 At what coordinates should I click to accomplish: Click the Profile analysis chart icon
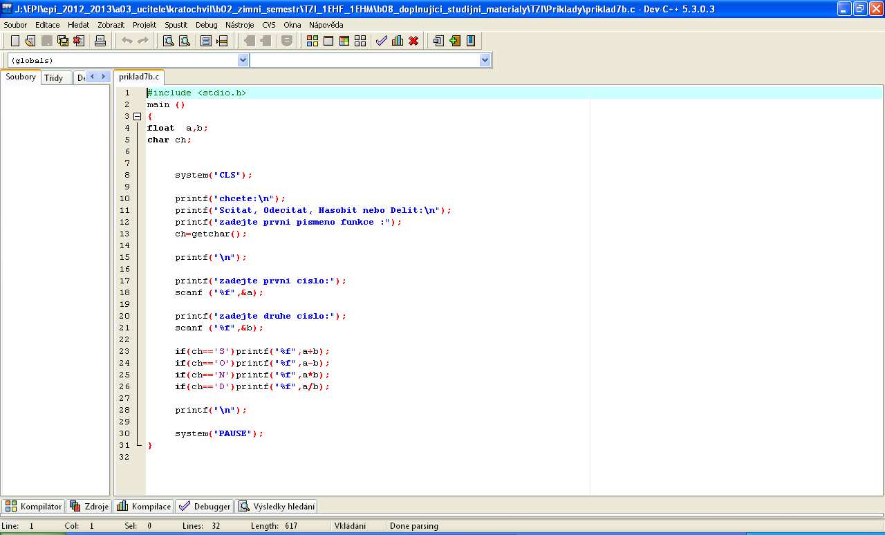(x=398, y=41)
